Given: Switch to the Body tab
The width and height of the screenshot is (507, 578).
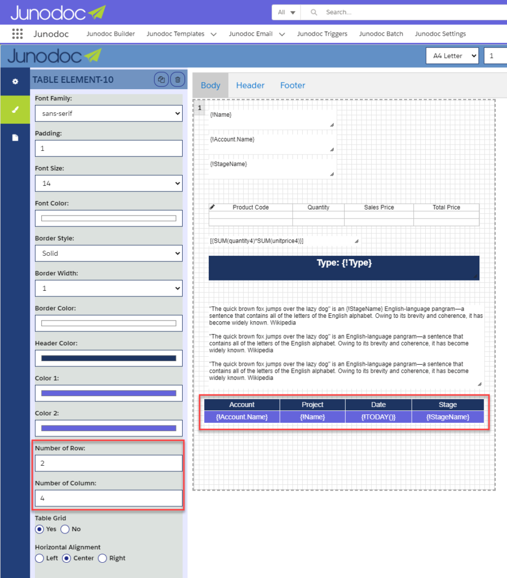Looking at the screenshot, I should pyautogui.click(x=210, y=85).
